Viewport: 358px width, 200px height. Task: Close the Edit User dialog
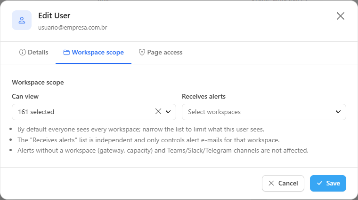click(x=341, y=16)
